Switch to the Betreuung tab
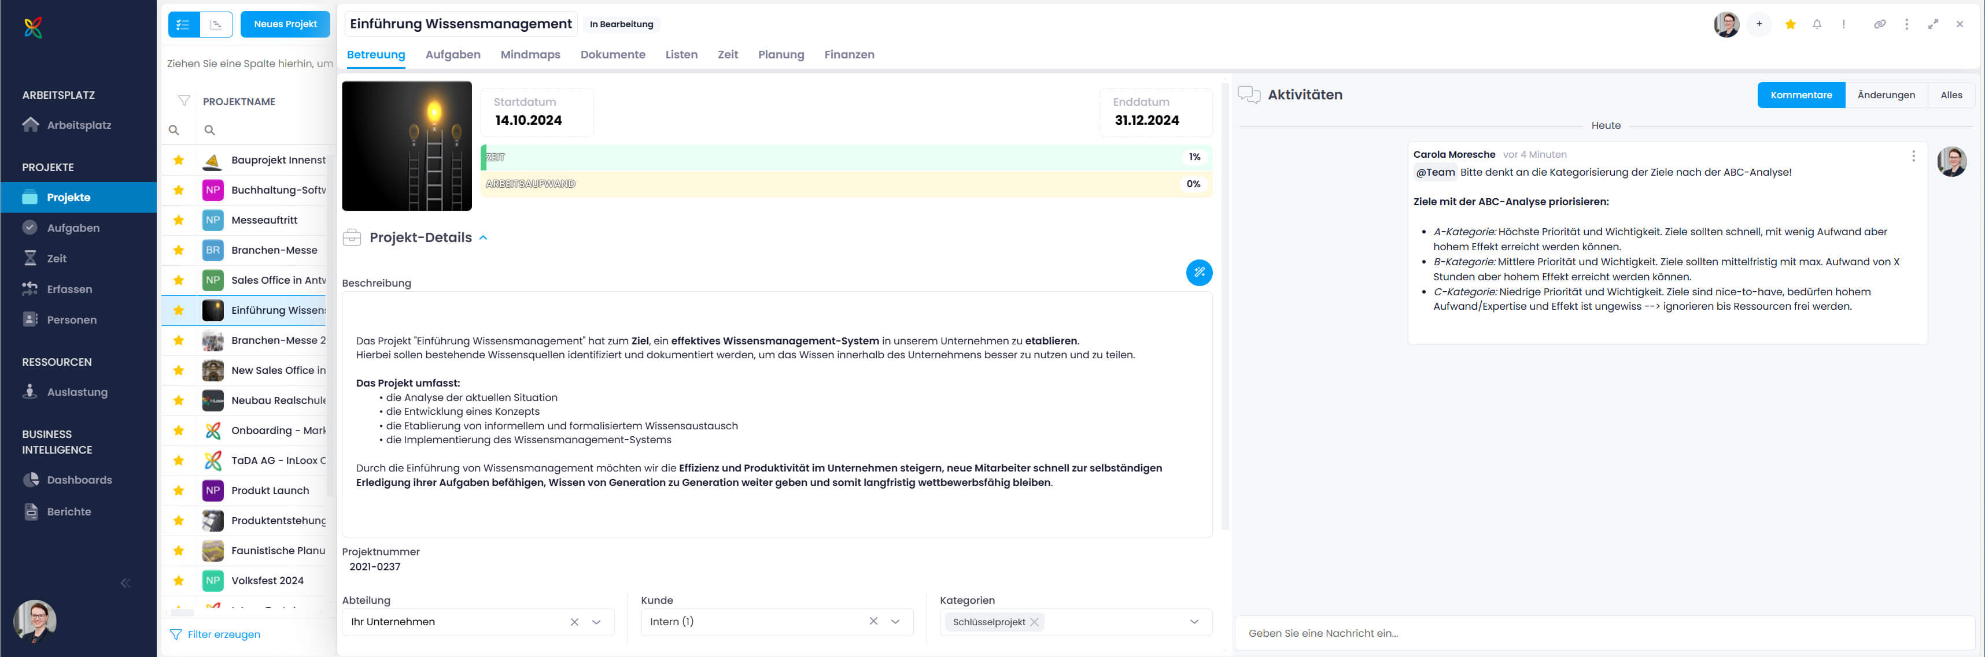The width and height of the screenshot is (1985, 657). coord(376,55)
